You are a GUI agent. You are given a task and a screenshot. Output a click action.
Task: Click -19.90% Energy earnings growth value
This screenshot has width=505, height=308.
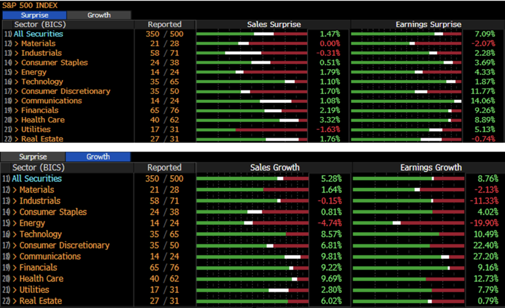click(484, 223)
